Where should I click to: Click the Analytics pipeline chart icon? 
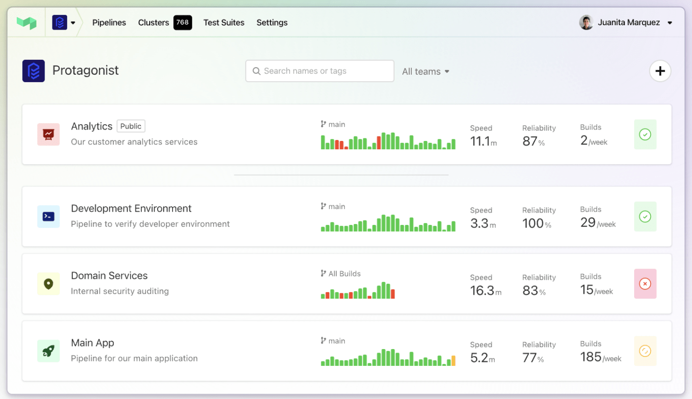point(48,134)
